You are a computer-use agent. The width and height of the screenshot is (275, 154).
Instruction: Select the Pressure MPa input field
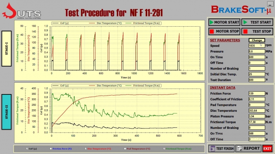click(257, 51)
